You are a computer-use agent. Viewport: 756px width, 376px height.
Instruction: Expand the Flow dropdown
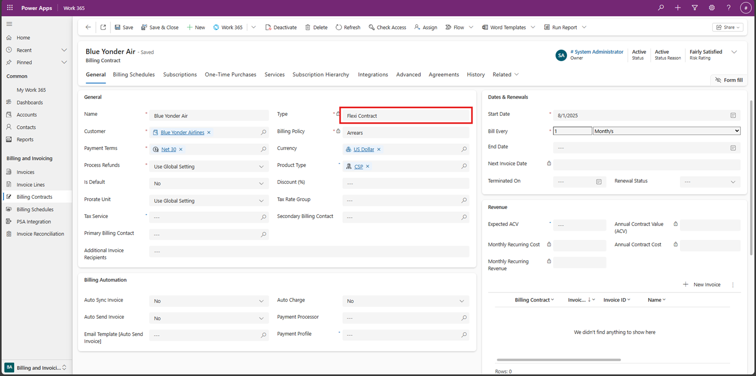471,27
